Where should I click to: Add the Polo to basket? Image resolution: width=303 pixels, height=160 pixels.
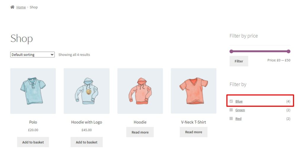coord(33,142)
